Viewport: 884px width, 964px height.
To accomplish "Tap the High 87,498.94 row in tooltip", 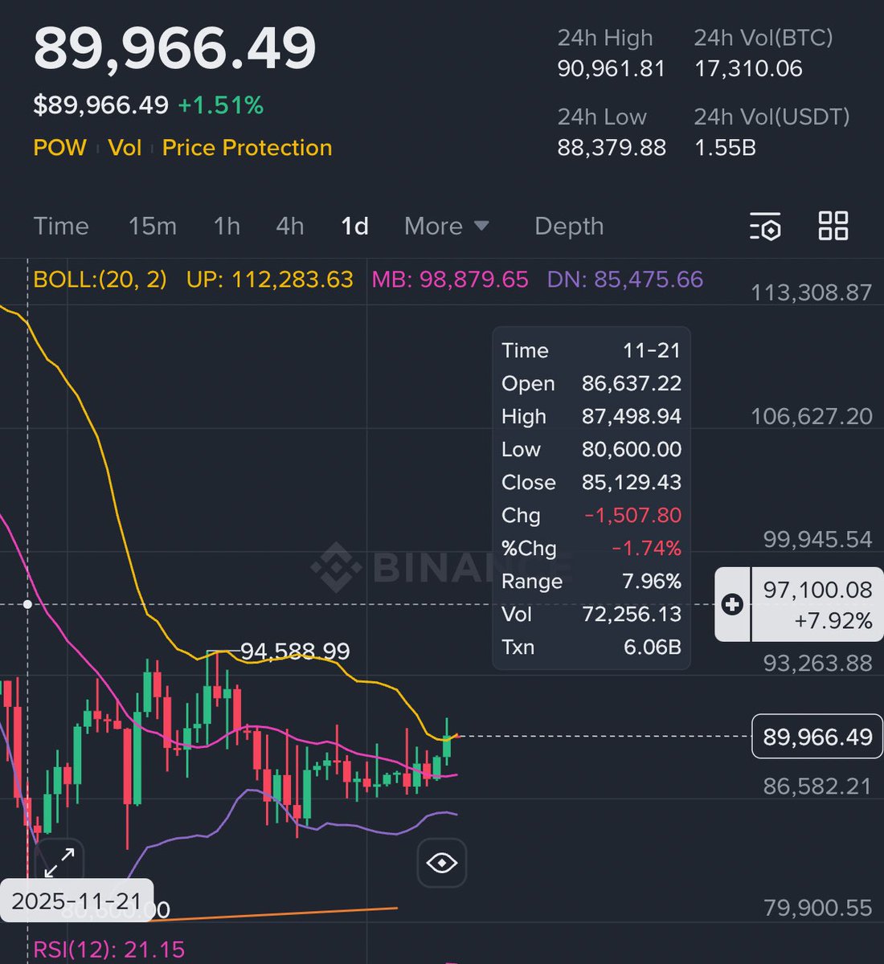I will (x=591, y=416).
